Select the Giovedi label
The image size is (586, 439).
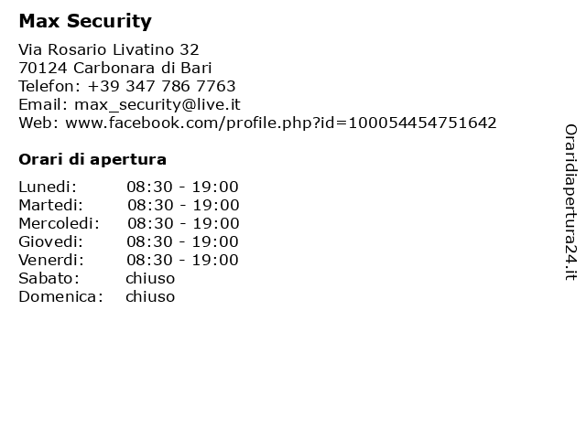pos(51,241)
